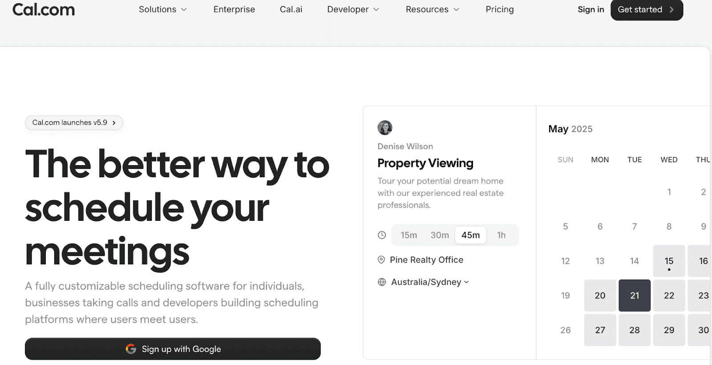Select the highlighted May 21 date

(x=635, y=296)
